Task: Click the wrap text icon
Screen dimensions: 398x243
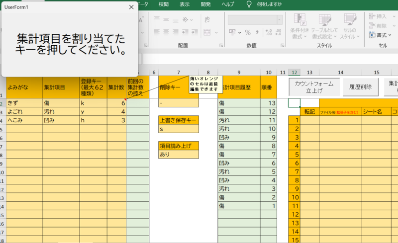Action: click(x=208, y=20)
